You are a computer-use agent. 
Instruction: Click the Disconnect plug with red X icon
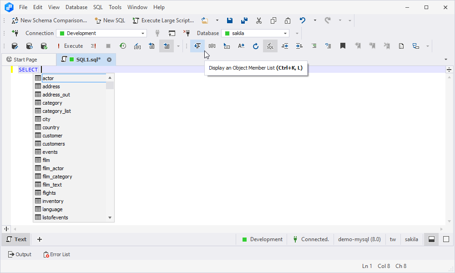pos(187,33)
